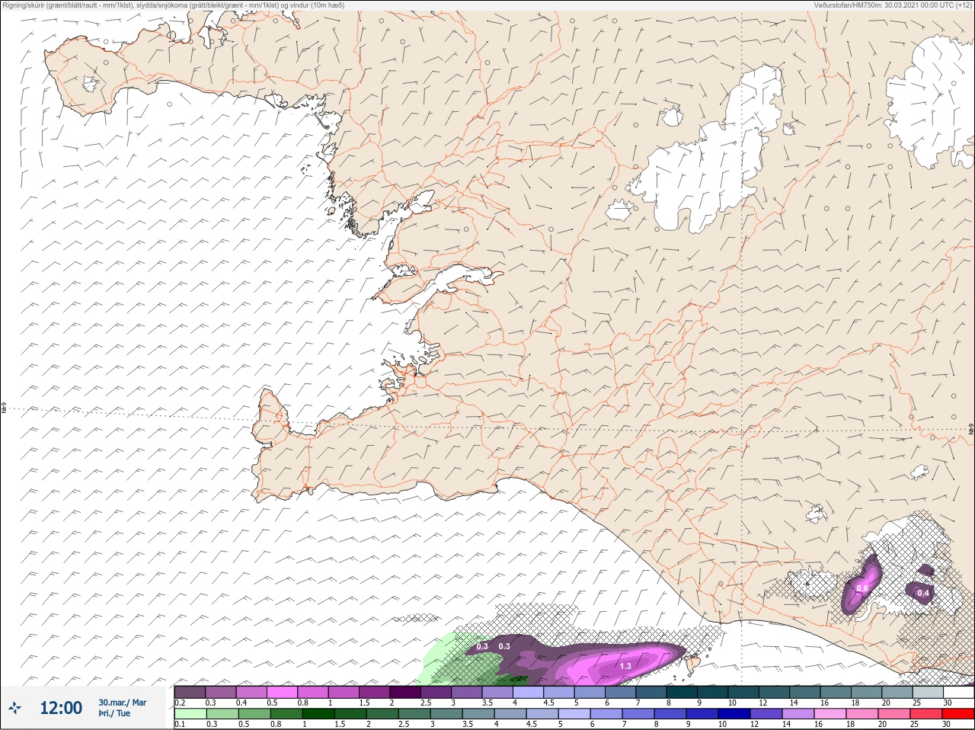Select lower legend row pale green 0.1 swatch

(190, 713)
